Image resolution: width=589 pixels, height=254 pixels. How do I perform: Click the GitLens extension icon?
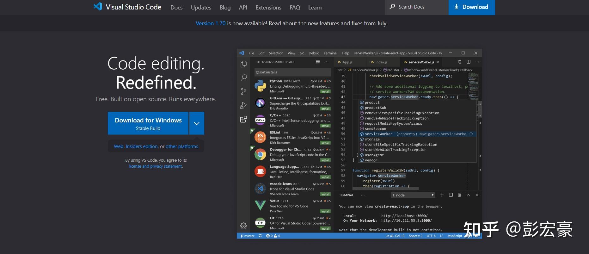pos(260,103)
